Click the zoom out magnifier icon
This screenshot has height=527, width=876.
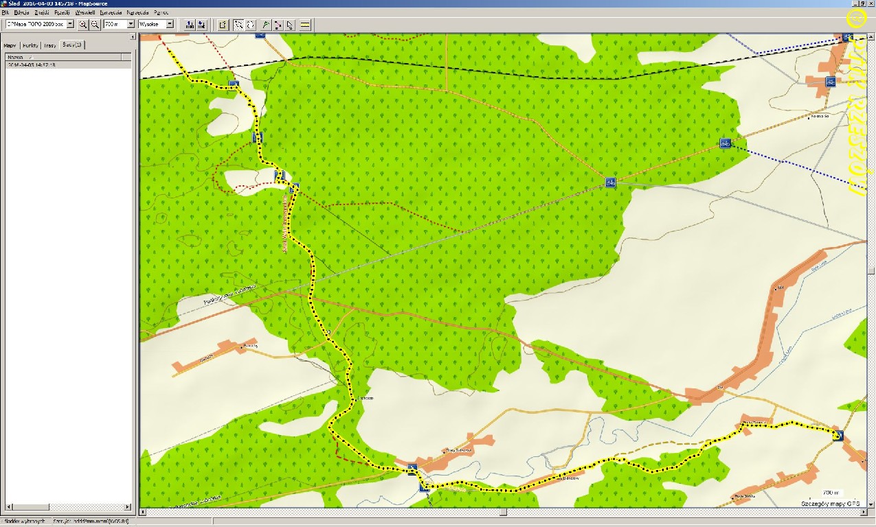[95, 25]
